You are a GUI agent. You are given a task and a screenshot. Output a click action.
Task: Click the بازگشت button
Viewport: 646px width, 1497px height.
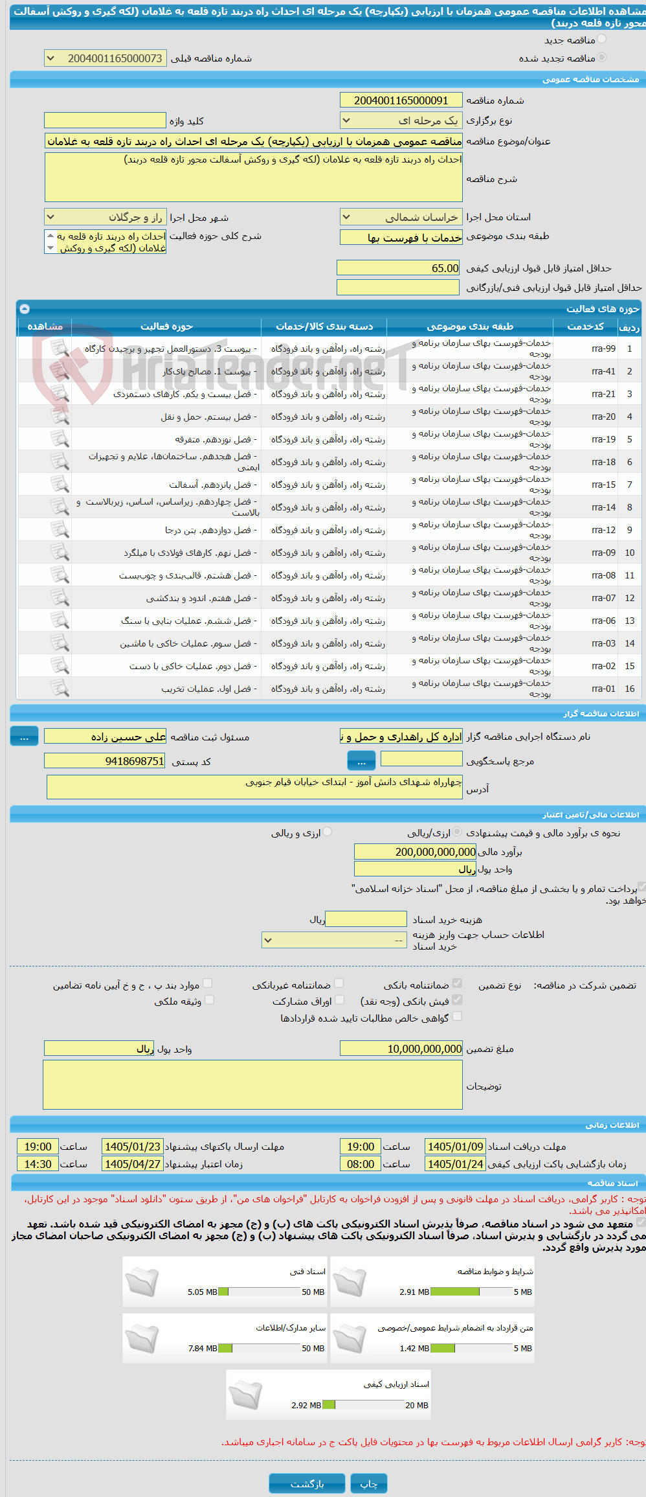click(307, 1483)
